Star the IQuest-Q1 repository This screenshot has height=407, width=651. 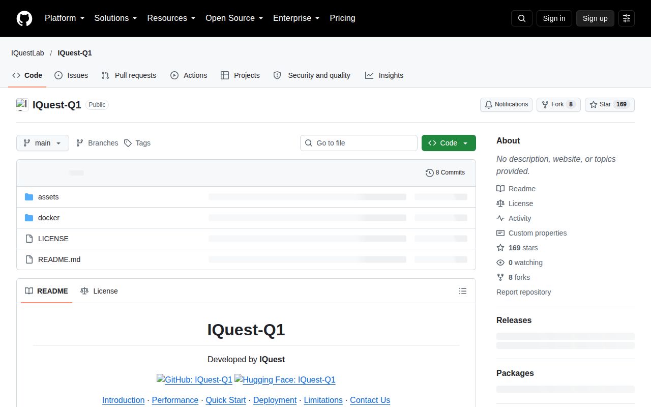(x=610, y=104)
